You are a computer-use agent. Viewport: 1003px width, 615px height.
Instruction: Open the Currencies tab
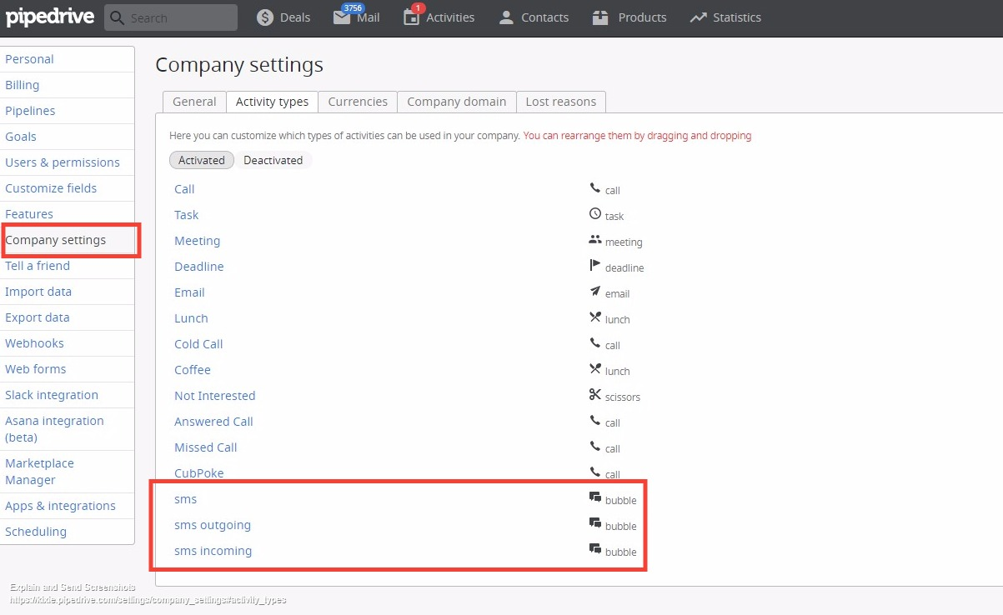pos(358,102)
